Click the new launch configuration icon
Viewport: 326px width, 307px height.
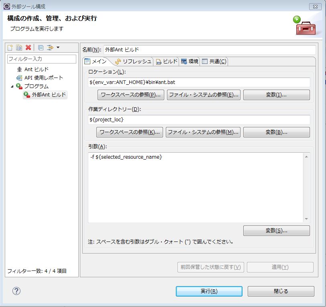click(10, 47)
